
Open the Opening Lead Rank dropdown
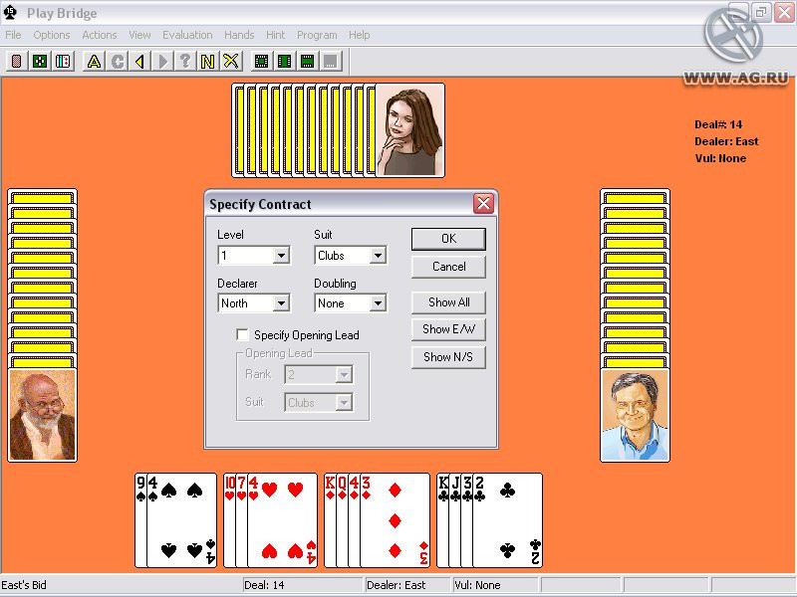(x=344, y=375)
